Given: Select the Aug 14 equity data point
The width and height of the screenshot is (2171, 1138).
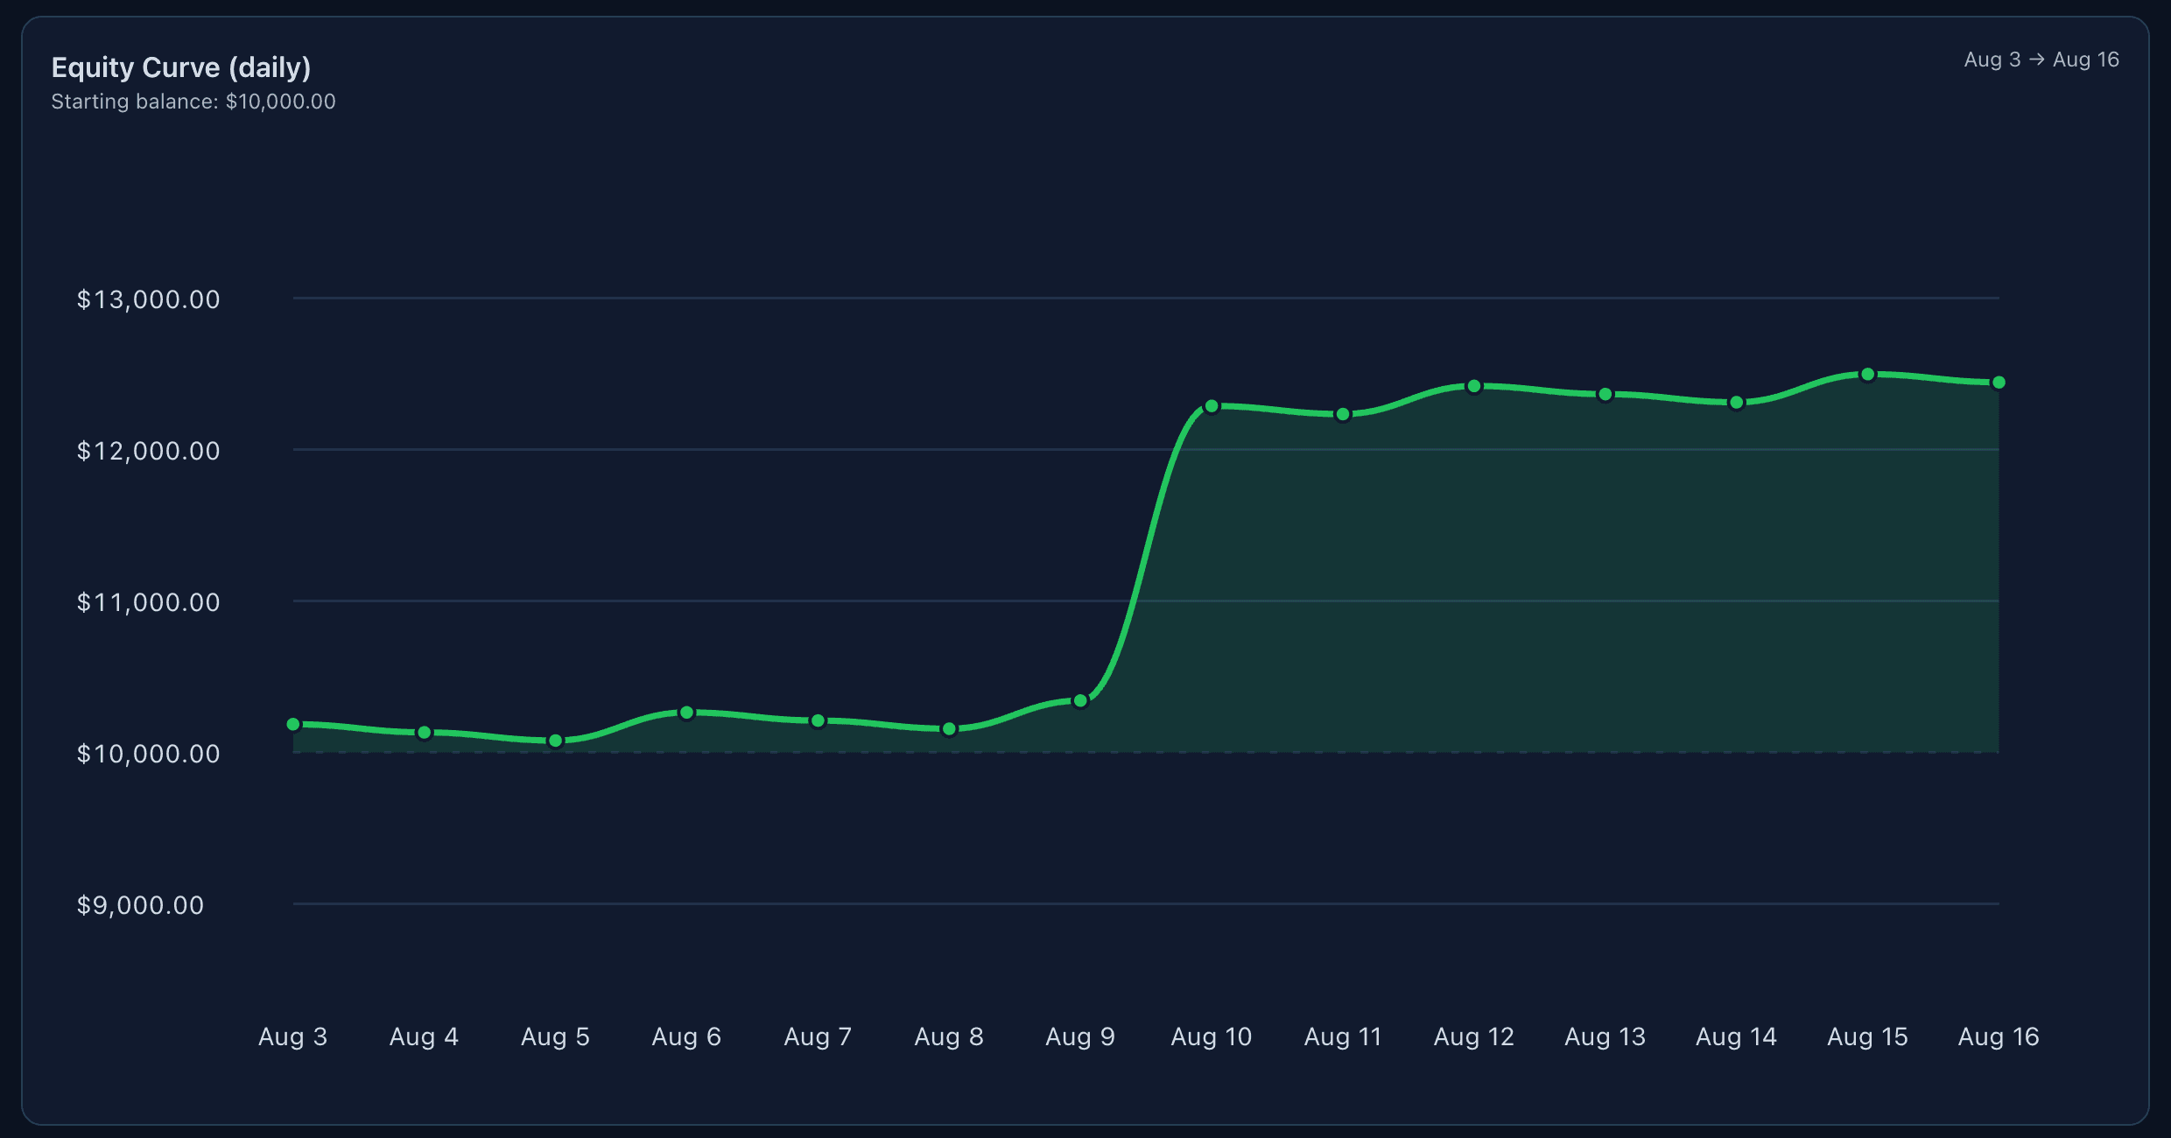Looking at the screenshot, I should tap(1737, 403).
